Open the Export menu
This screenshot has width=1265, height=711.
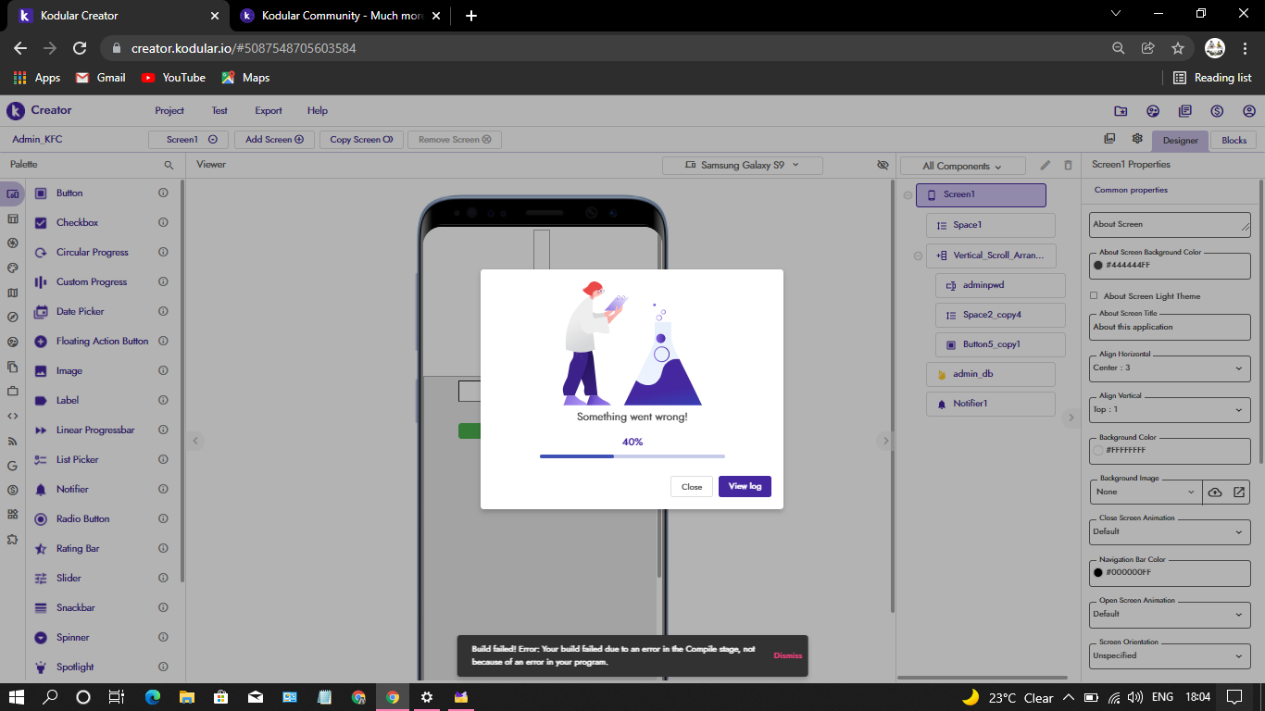(x=269, y=110)
